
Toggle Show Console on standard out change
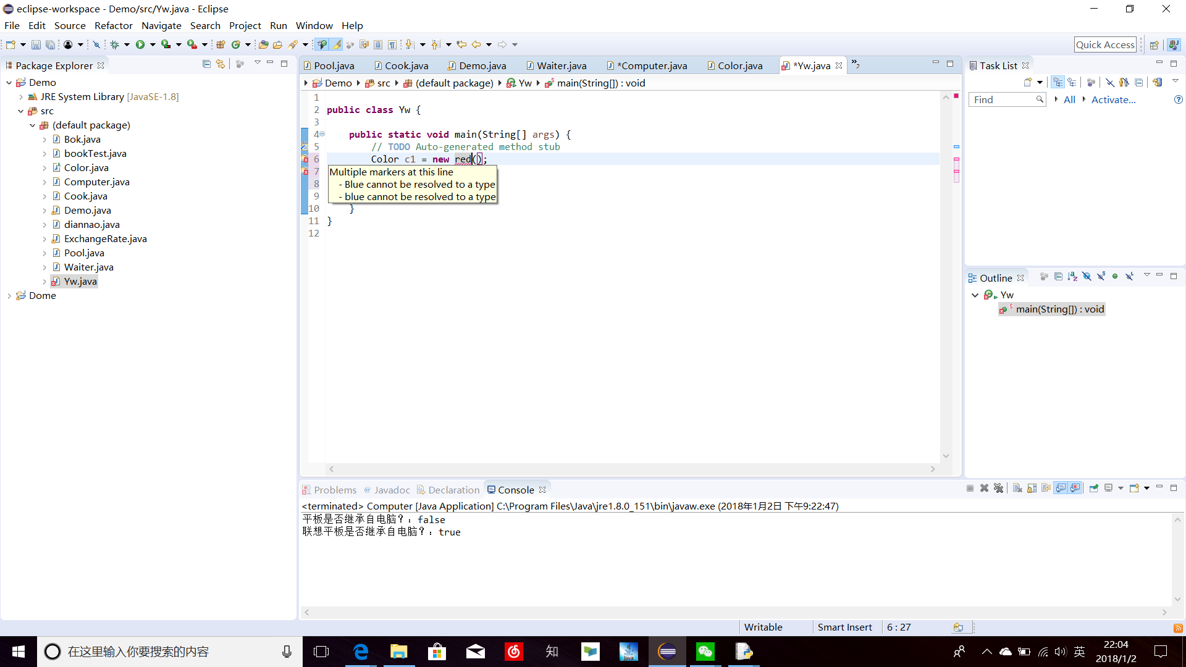(x=1061, y=489)
